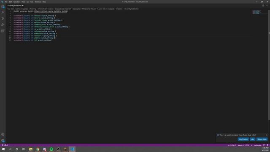
Task: Open the Windows Start menu
Action: 3,149
